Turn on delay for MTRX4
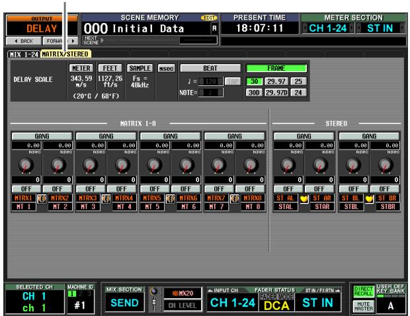 pyautogui.click(x=122, y=188)
